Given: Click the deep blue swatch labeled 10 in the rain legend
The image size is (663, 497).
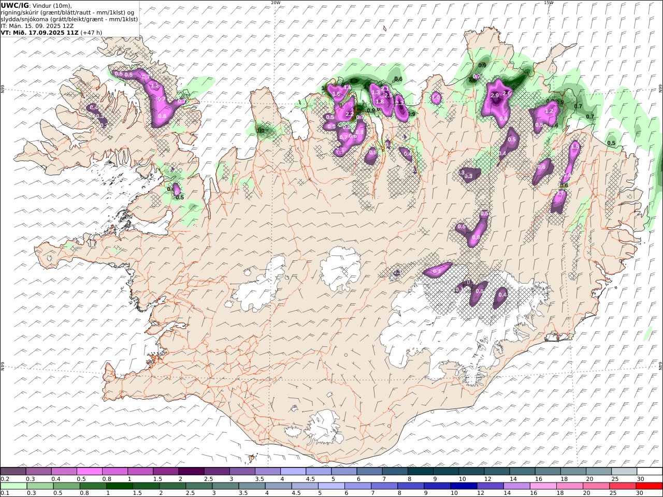Looking at the screenshot, I should tap(464, 486).
